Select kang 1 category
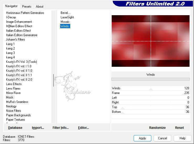Image resolution: width=194 pixels, height=144 pixels. tap(10, 44)
